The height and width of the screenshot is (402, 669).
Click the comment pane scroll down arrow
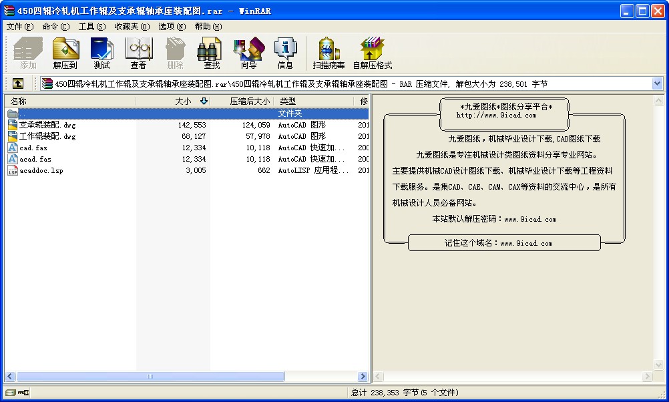click(658, 365)
